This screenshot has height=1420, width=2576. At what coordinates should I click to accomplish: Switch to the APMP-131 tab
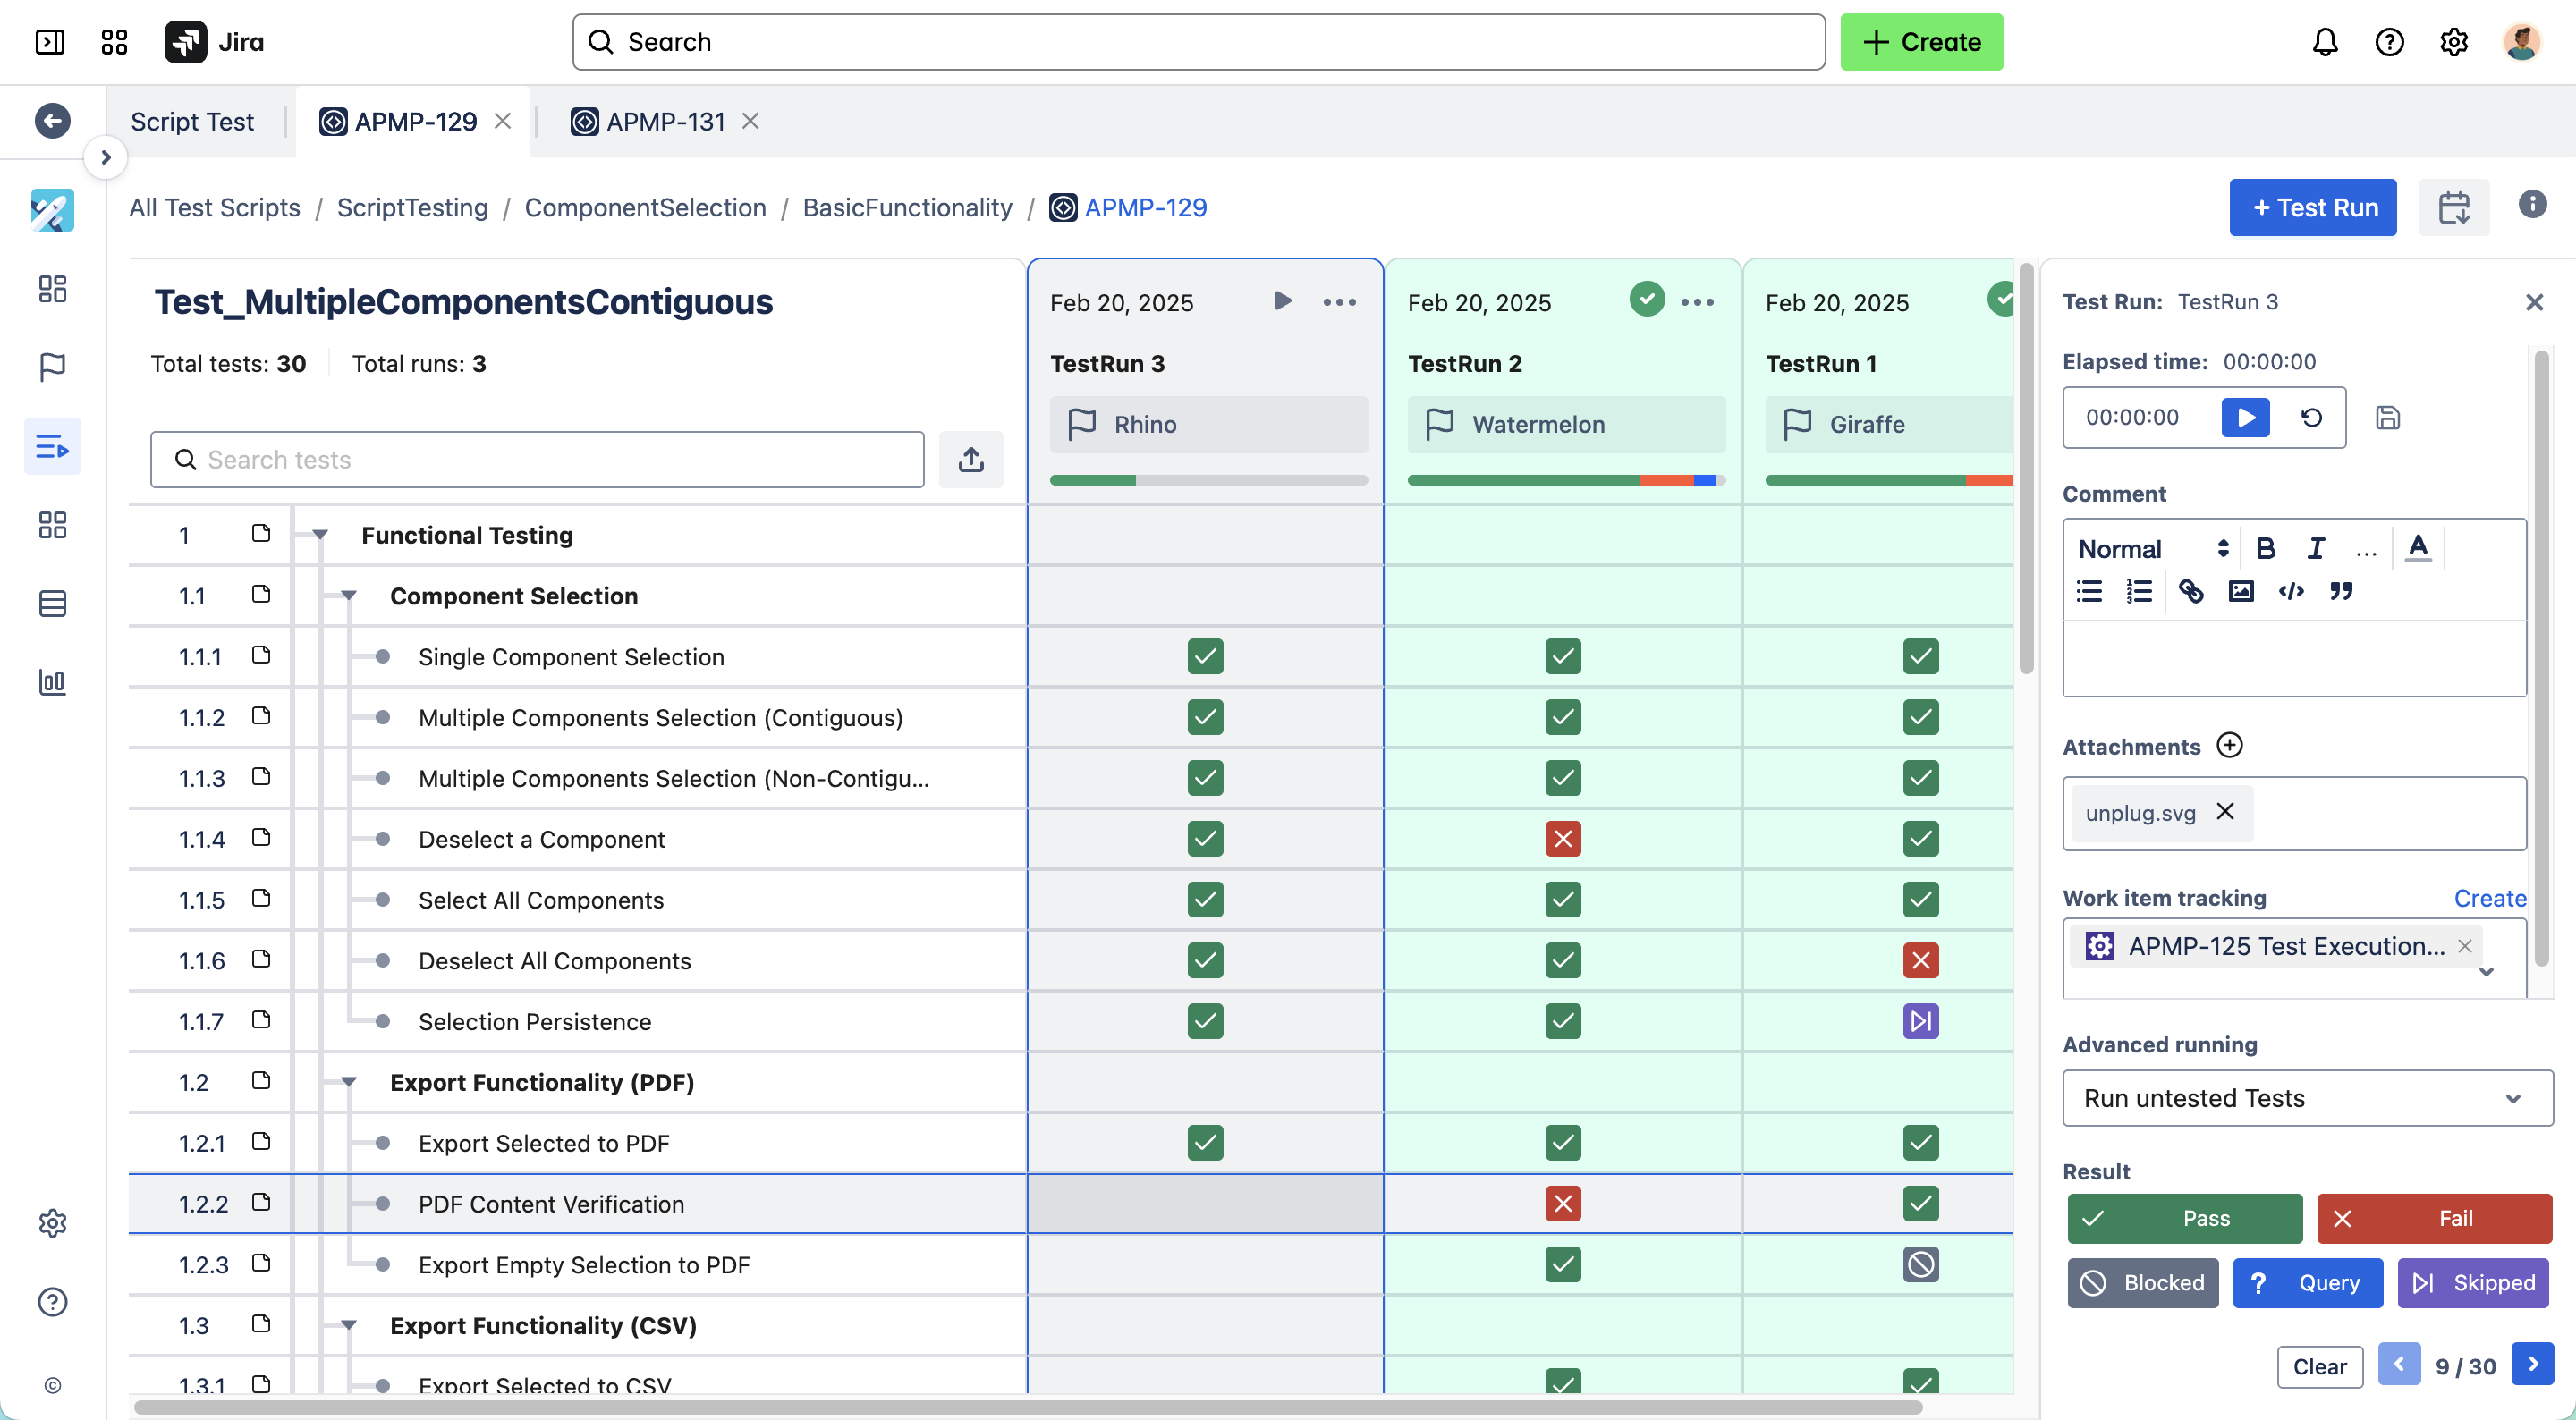pos(665,121)
